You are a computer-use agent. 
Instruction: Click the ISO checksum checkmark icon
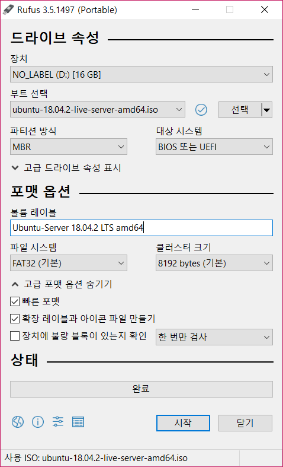pos(201,110)
